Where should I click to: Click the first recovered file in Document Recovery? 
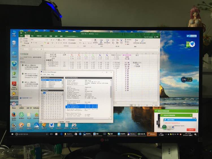tap(31, 67)
